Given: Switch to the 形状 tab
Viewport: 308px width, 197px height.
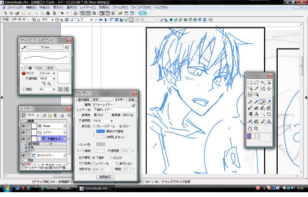Looking at the screenshot, I should (51, 68).
